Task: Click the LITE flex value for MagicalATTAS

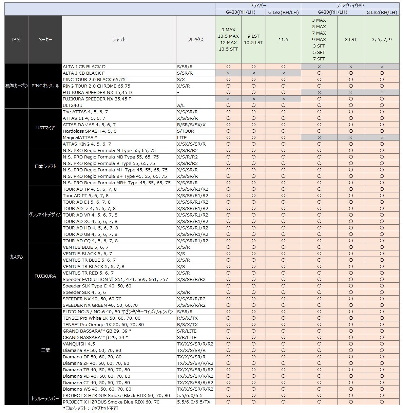Action: click(182, 138)
